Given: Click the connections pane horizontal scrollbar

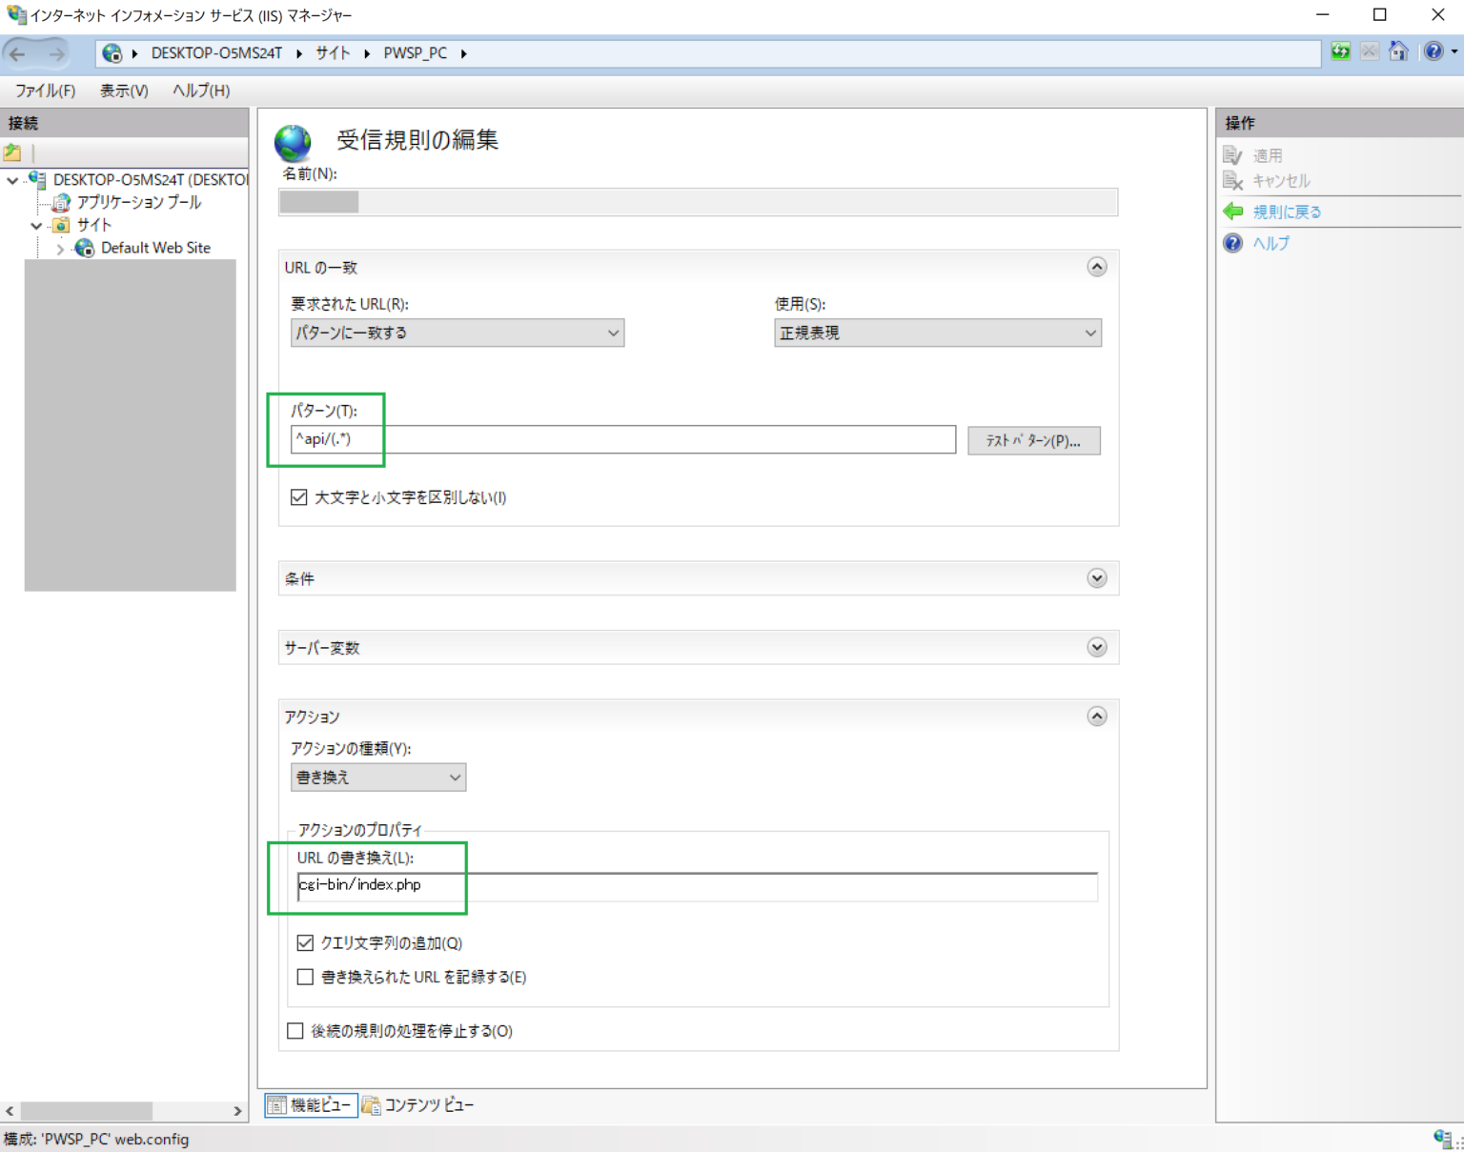Looking at the screenshot, I should (x=86, y=1111).
